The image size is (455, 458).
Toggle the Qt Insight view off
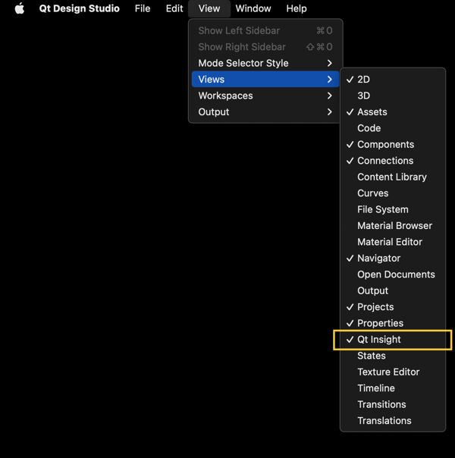[378, 340]
